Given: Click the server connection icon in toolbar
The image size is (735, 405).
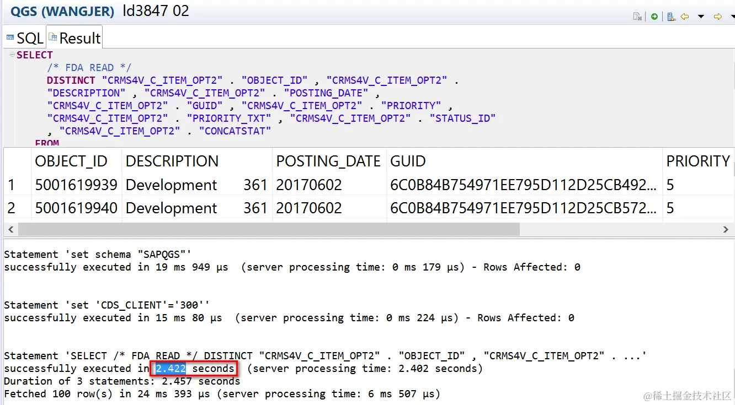Looking at the screenshot, I should click(x=670, y=17).
